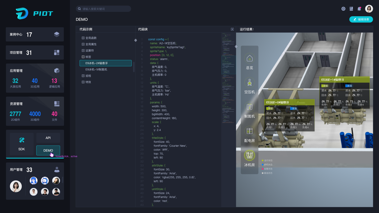This screenshot has height=213, width=379.
Task: Click the 代码示例 tree scrollbar
Action: (x=134, y=67)
